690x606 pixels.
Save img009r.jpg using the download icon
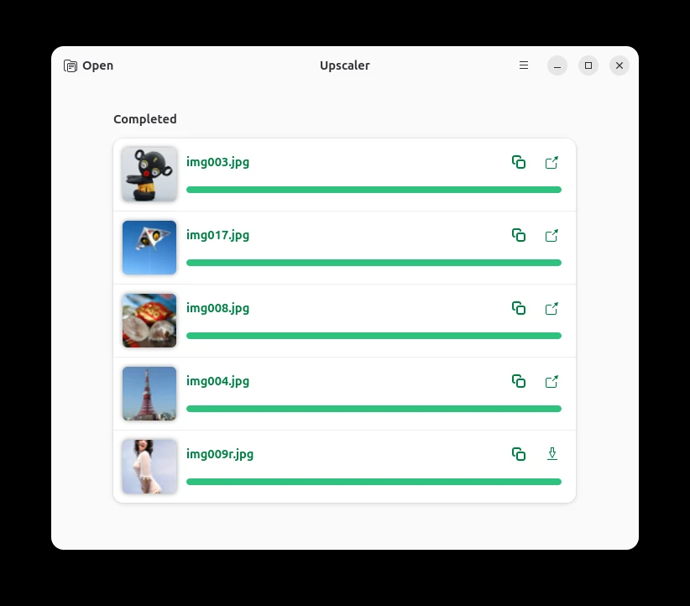(551, 454)
